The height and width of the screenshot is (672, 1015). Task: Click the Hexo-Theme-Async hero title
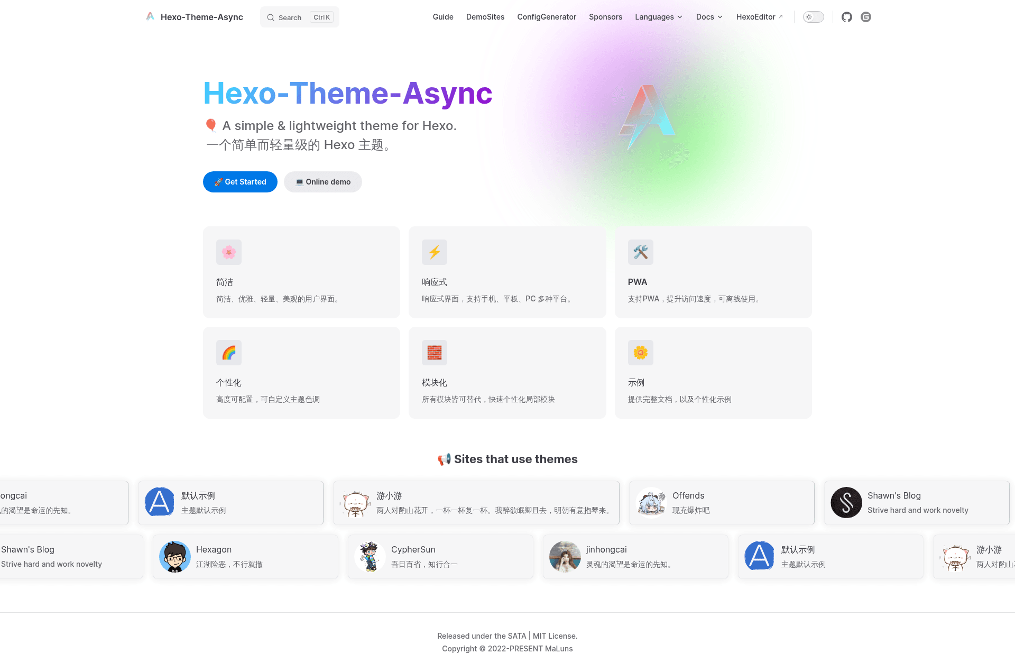(348, 93)
